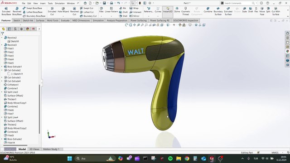Viewport: 290px width, 163px height.
Task: Open Reference Geometry tools
Action: (x=149, y=10)
